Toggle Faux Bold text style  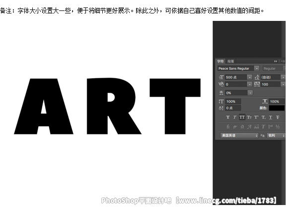point(228,117)
